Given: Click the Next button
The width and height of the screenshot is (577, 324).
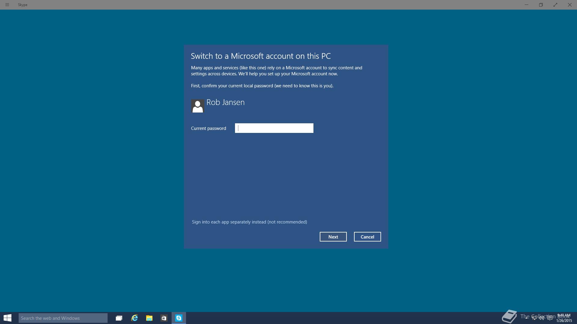Looking at the screenshot, I should coord(333,237).
